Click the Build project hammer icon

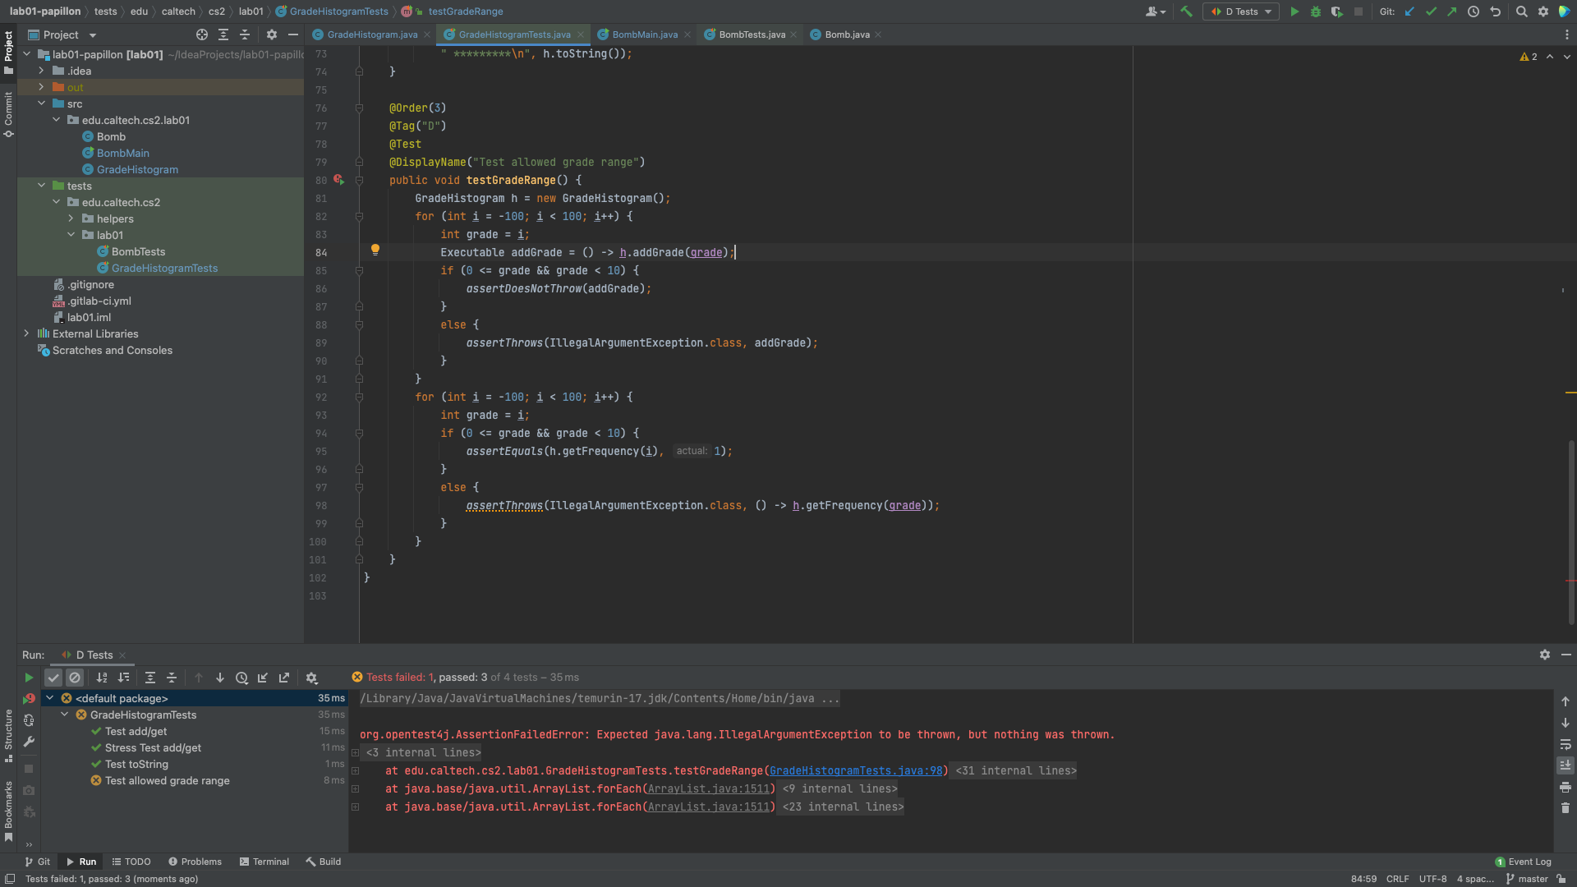(x=1186, y=11)
